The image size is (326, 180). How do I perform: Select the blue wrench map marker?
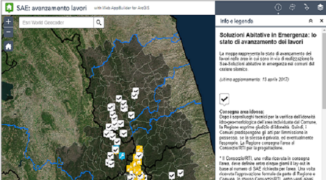click(x=122, y=156)
